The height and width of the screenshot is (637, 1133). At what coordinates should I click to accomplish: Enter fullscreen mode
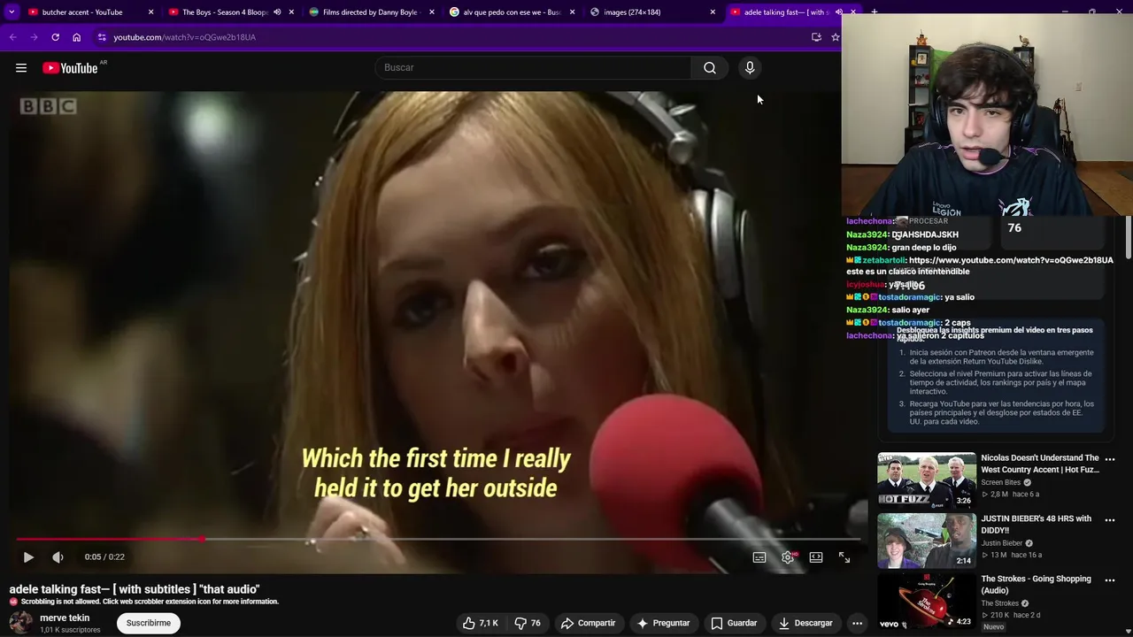[x=844, y=557]
